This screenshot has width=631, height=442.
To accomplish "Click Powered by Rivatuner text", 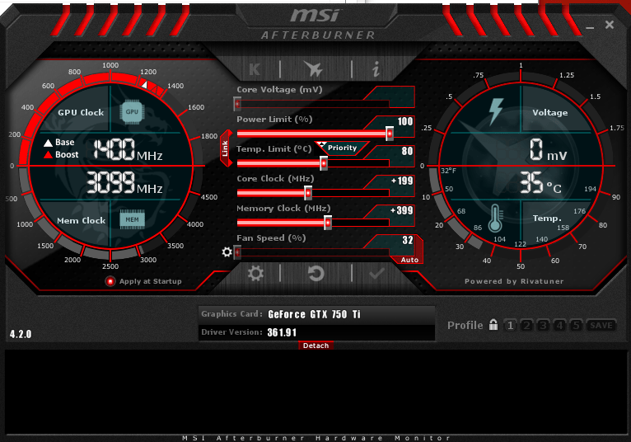I will click(514, 281).
